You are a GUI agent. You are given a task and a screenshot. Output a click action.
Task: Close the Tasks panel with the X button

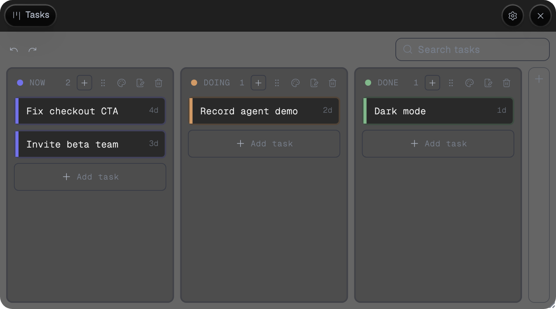click(540, 16)
